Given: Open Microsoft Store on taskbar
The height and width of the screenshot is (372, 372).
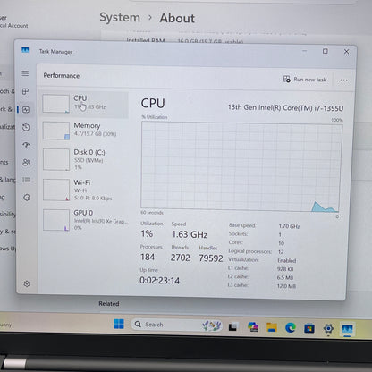Looking at the screenshot, I should click(x=309, y=328).
